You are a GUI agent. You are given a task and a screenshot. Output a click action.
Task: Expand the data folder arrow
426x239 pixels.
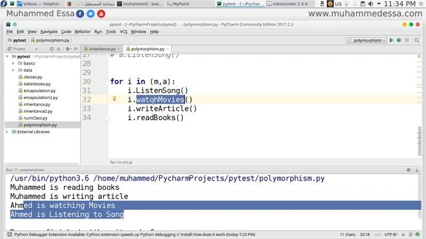coord(13,70)
